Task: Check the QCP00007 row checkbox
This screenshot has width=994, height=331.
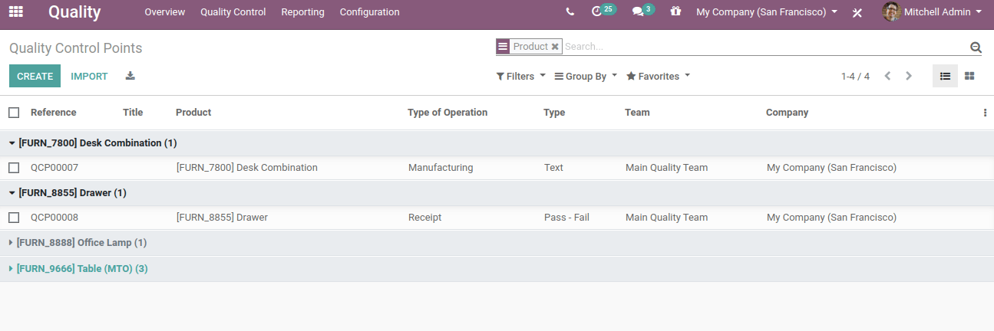Action: click(14, 168)
